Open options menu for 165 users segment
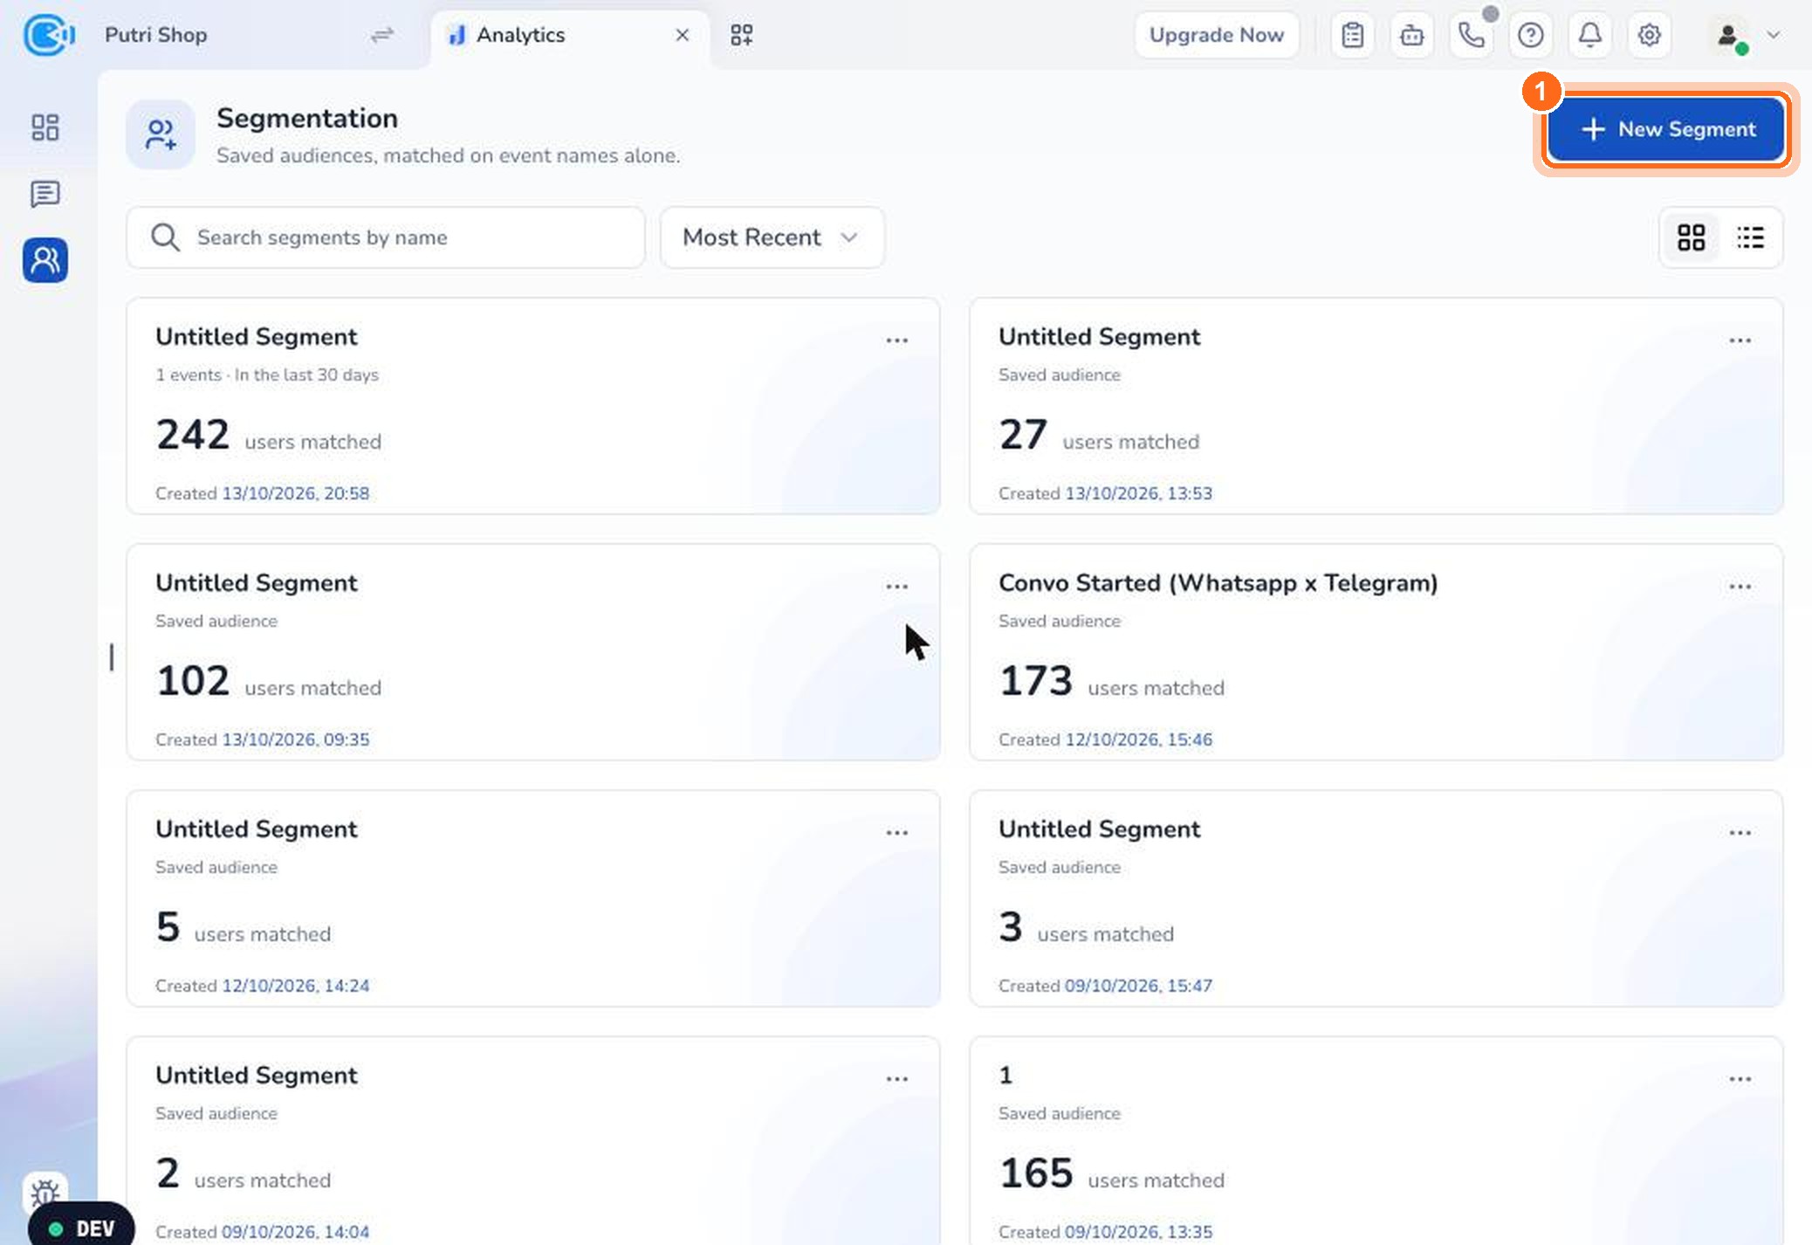This screenshot has height=1245, width=1812. click(1740, 1079)
